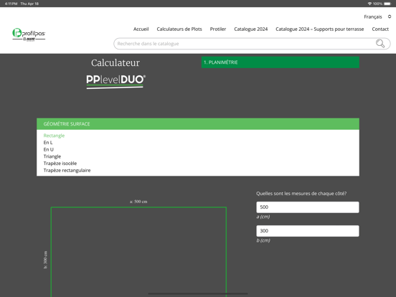Click the 'Quelles sont les mesures' question text
This screenshot has width=396, height=297.
coord(301,194)
